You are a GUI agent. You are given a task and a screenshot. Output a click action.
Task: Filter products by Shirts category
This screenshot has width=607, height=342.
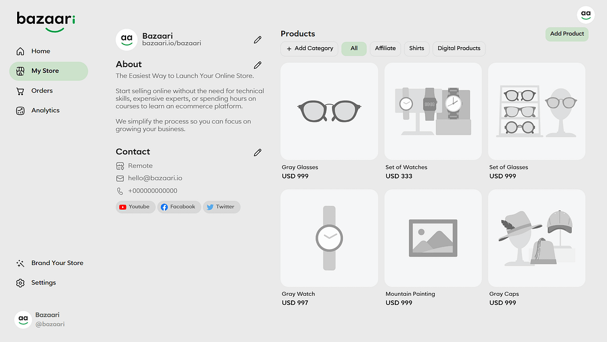pos(416,48)
